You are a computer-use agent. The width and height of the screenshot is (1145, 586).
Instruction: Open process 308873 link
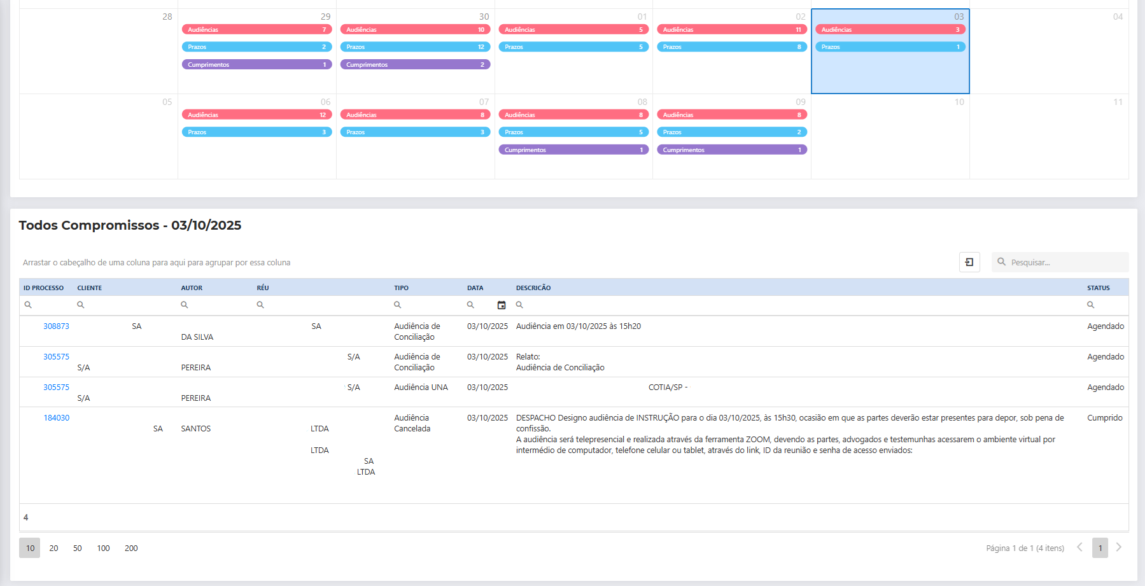56,326
